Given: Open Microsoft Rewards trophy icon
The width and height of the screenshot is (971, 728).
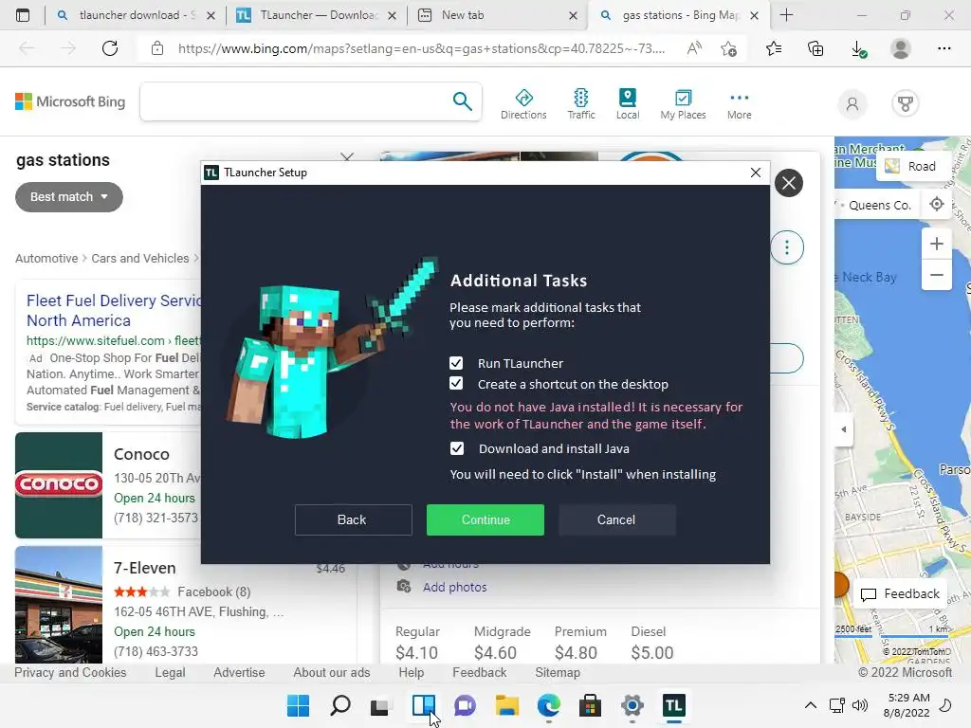Looking at the screenshot, I should click(906, 103).
